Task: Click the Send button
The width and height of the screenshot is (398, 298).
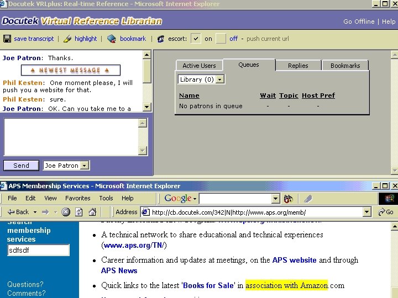Action: (x=22, y=166)
